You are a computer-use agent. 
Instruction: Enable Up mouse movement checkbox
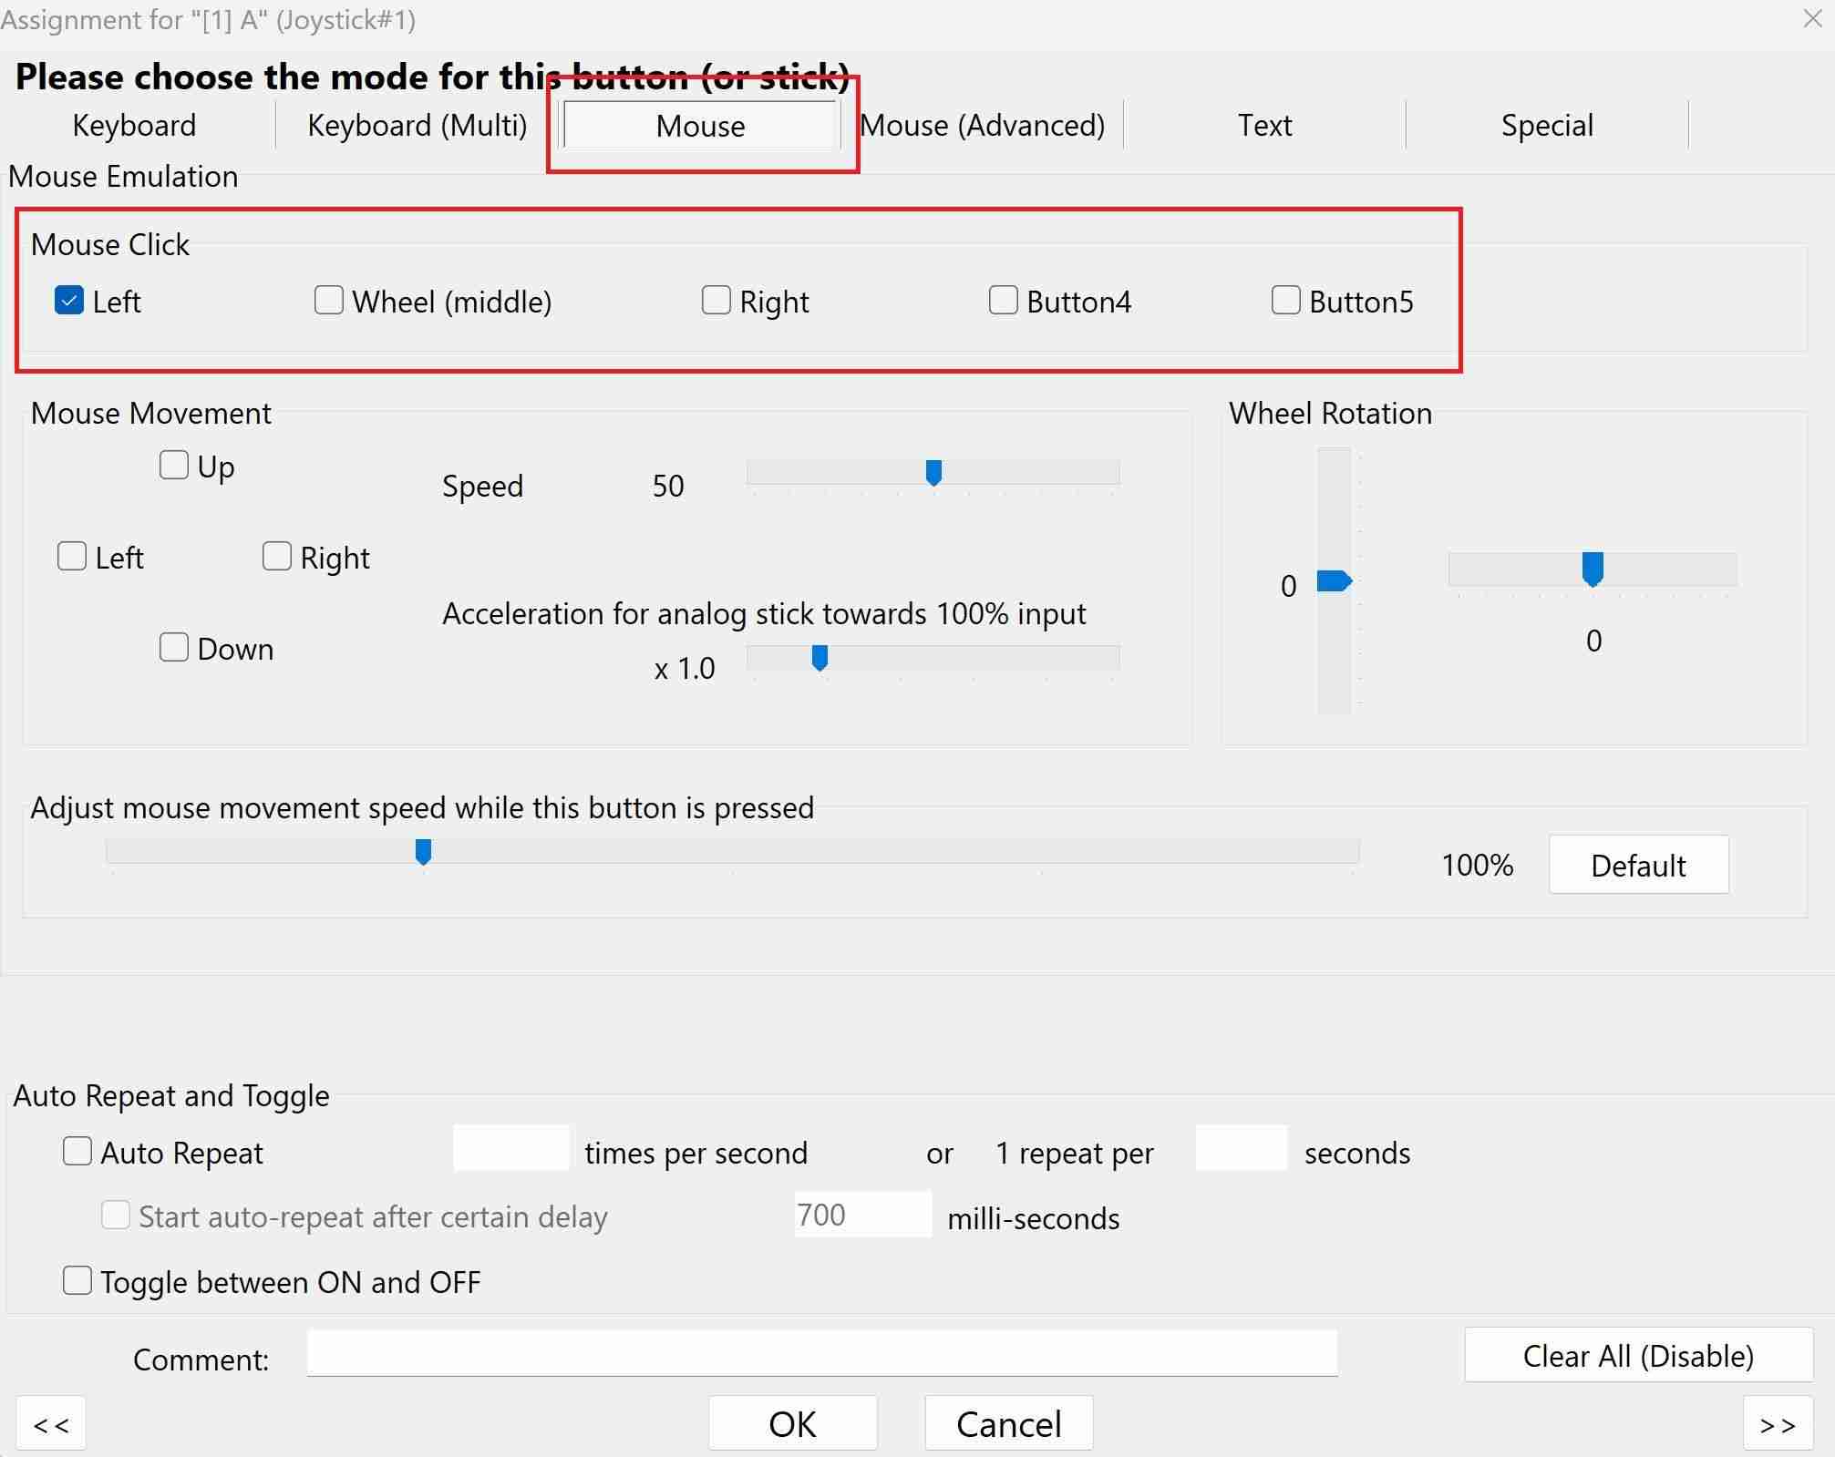click(173, 465)
